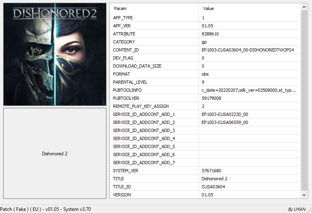
Task: Select the ATTRIBUTE row label
Action: click(124, 34)
